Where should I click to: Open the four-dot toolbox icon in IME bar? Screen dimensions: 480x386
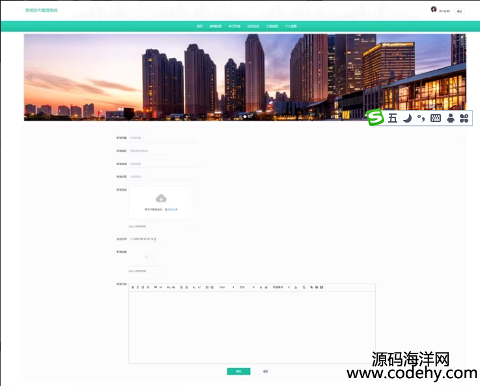pyautogui.click(x=464, y=118)
